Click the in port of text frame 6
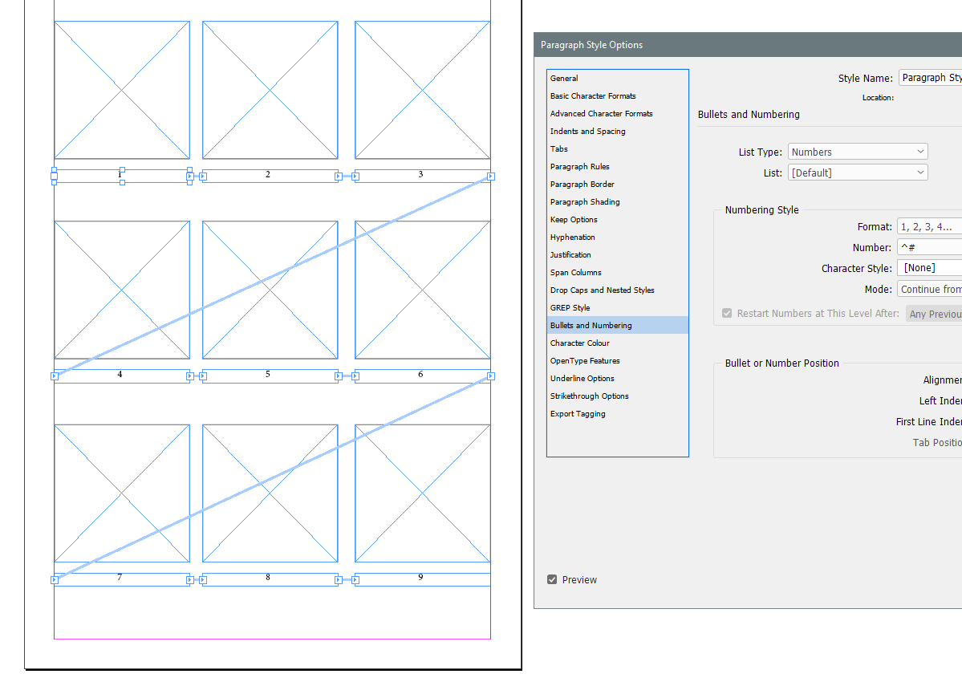Image resolution: width=962 pixels, height=678 pixels. [355, 376]
